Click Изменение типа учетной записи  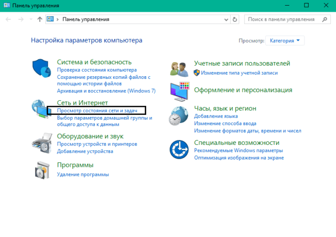click(239, 73)
